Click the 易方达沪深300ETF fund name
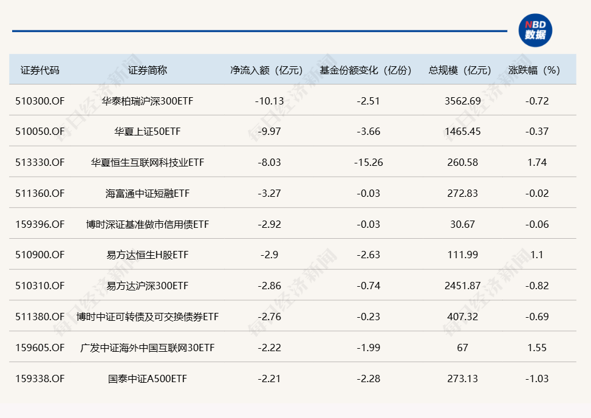Screen dimensions: 591x418 (x=148, y=286)
